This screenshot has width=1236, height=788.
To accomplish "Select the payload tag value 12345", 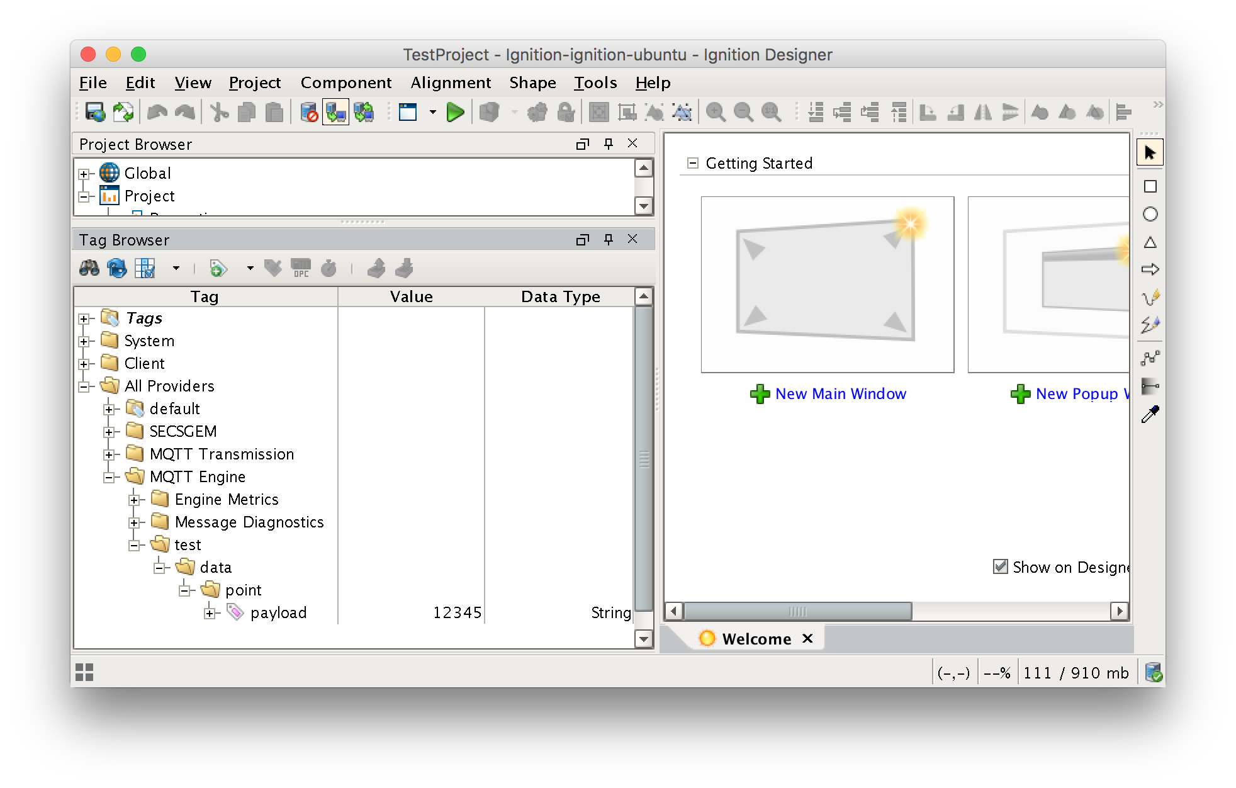I will coord(458,613).
